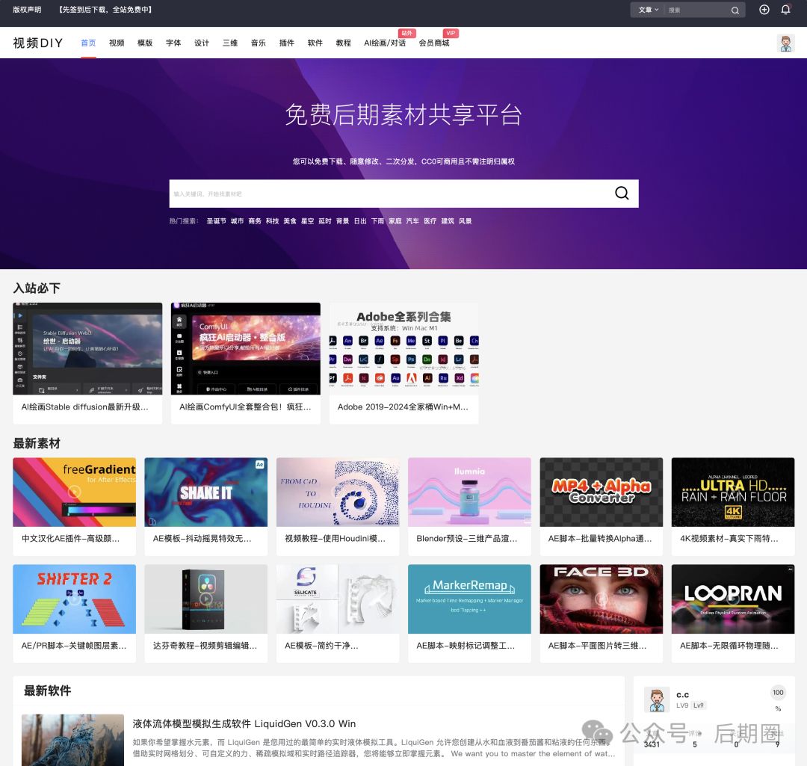Open the 教程 navigation menu
Viewport: 807px width, 766px height.
coord(343,43)
